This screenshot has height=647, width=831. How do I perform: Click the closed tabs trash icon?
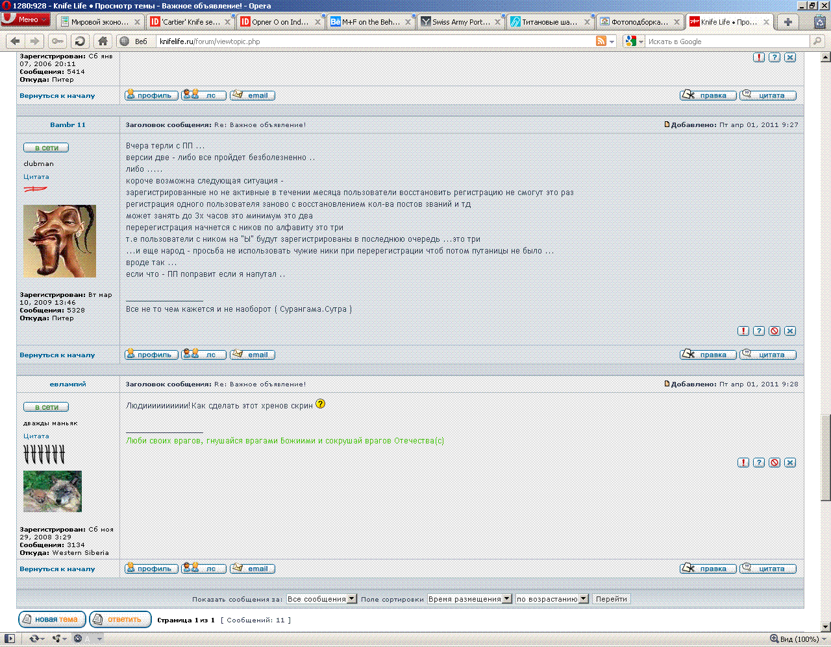820,21
